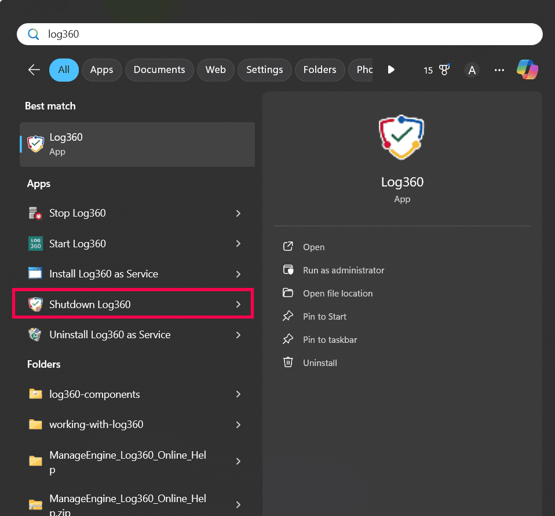Viewport: 555px width, 516px height.
Task: Click the Stop Log360 app icon
Action: [35, 213]
